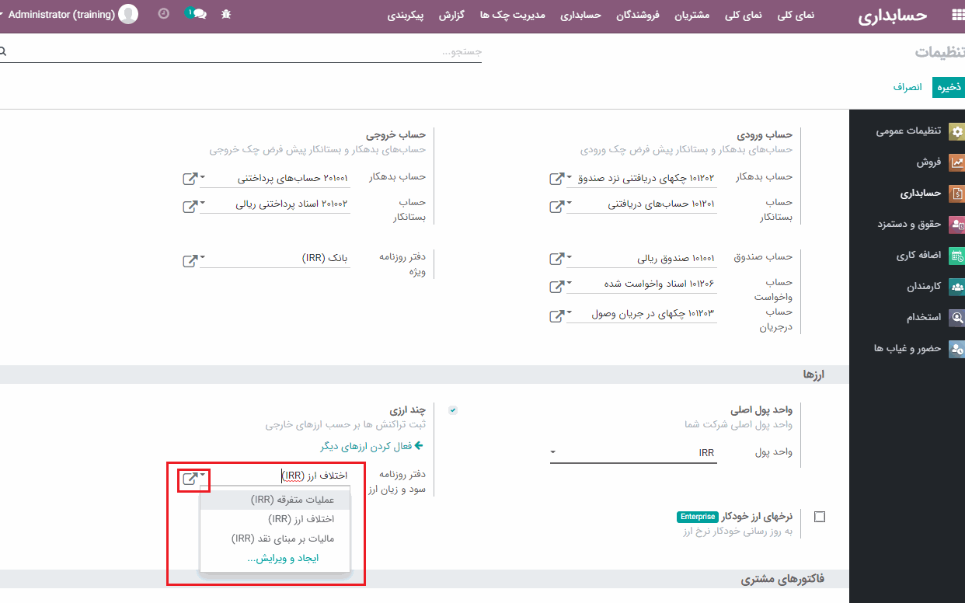The width and height of the screenshot is (965, 603).
Task: Open external link for حساب واخواست field
Action: (556, 287)
